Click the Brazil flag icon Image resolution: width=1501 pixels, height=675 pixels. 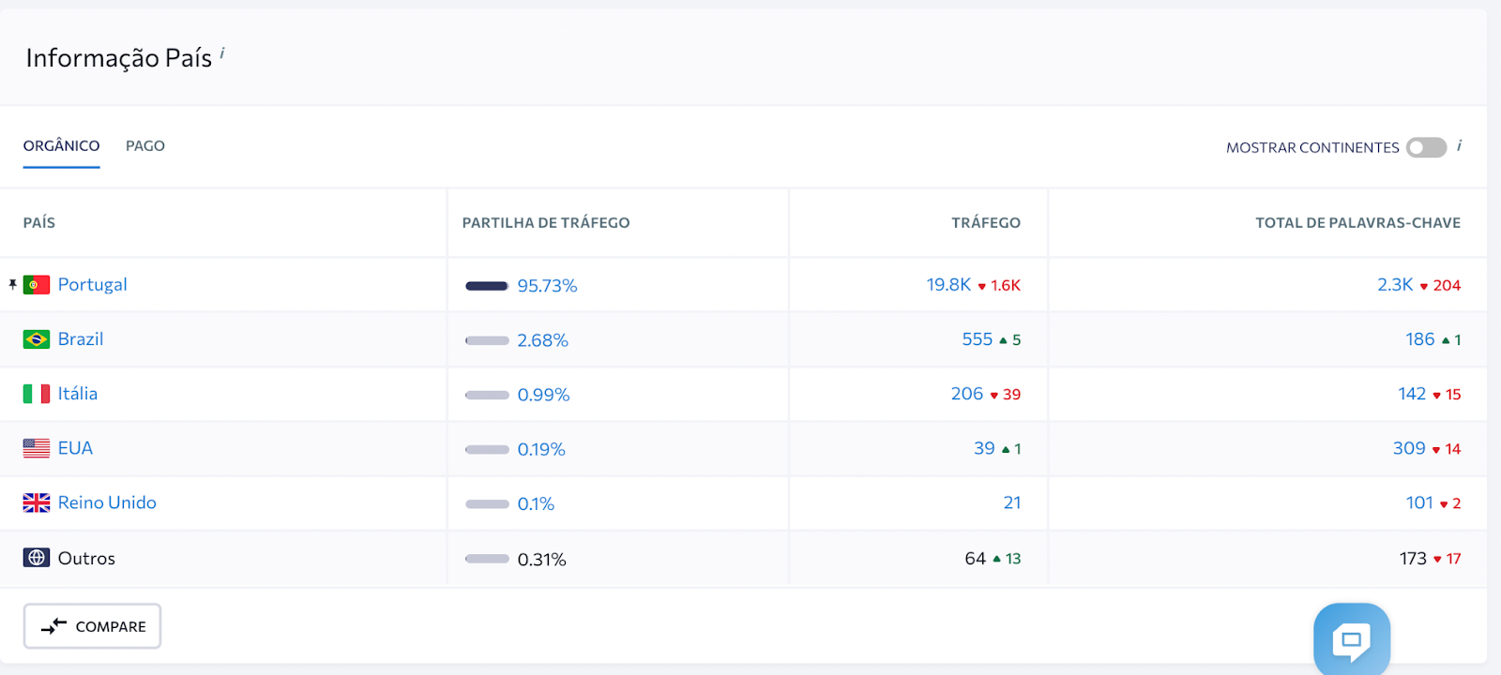pos(37,339)
